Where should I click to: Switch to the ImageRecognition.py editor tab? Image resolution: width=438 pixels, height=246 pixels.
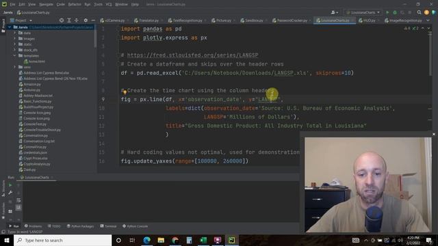(x=403, y=20)
